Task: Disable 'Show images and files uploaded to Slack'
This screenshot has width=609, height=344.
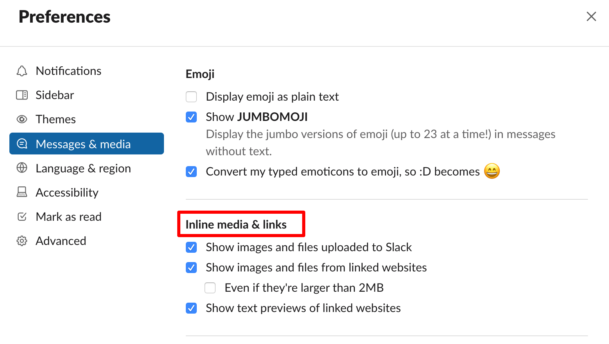Action: pyautogui.click(x=191, y=247)
